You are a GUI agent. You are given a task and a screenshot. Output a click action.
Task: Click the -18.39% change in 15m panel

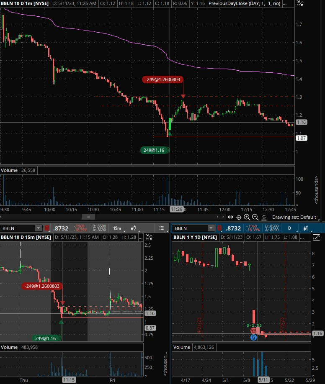coord(81,230)
